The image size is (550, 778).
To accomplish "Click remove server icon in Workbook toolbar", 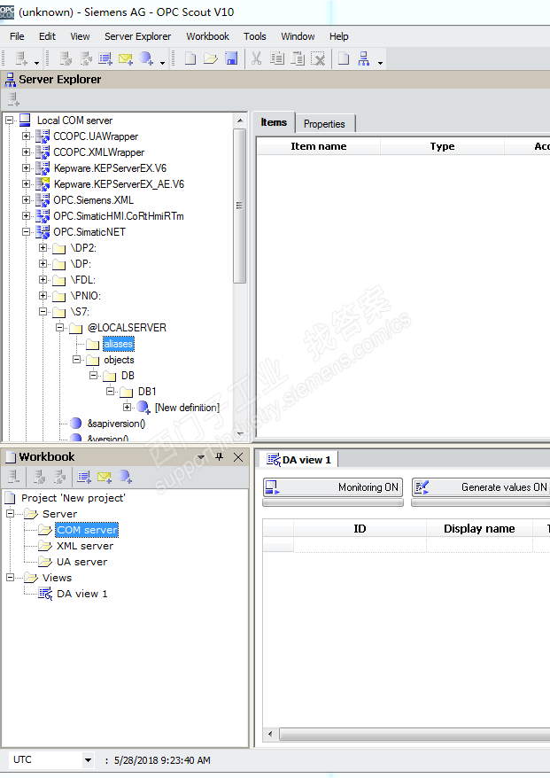I will click(13, 477).
